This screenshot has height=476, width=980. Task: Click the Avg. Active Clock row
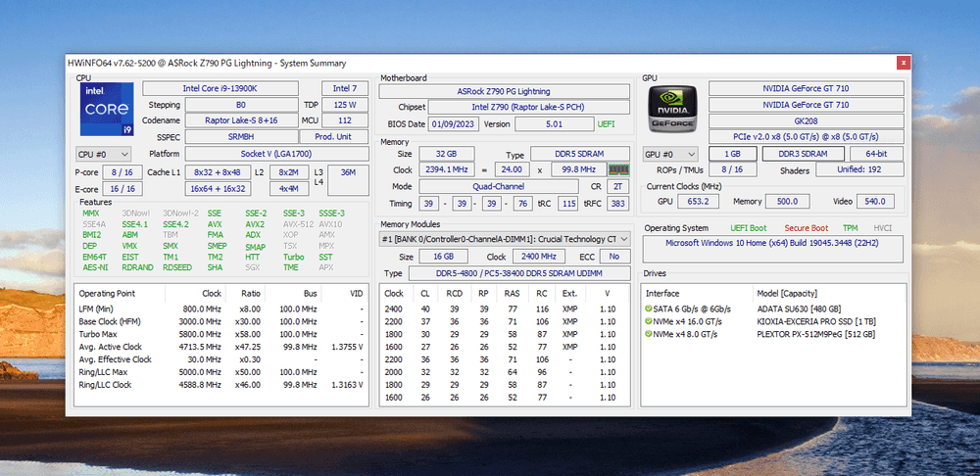[221, 347]
